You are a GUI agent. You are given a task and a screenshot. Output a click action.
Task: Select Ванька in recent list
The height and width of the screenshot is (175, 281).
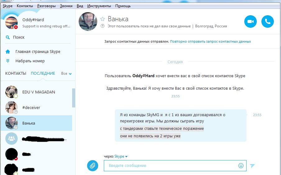pyautogui.click(x=36, y=123)
